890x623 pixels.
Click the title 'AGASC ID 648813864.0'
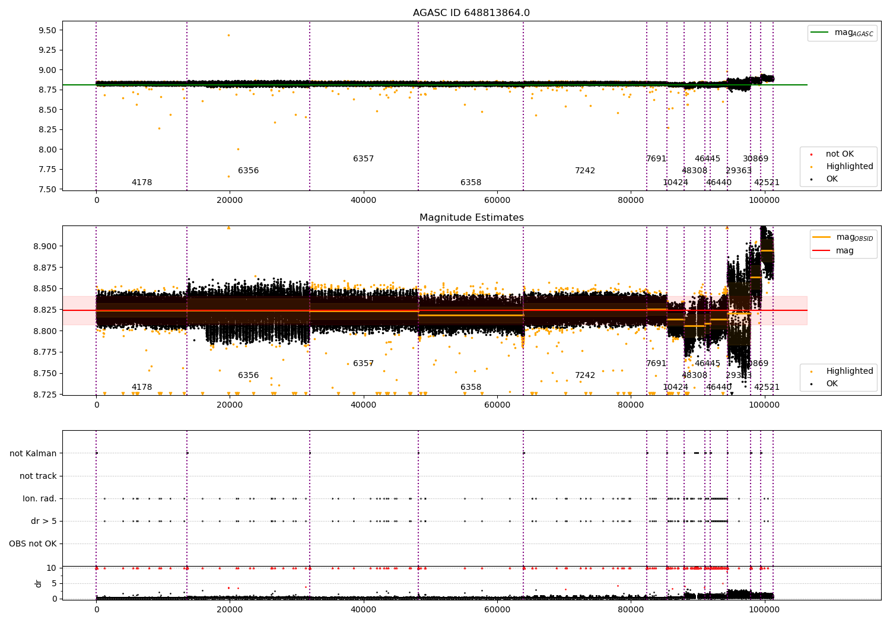pyautogui.click(x=471, y=13)
